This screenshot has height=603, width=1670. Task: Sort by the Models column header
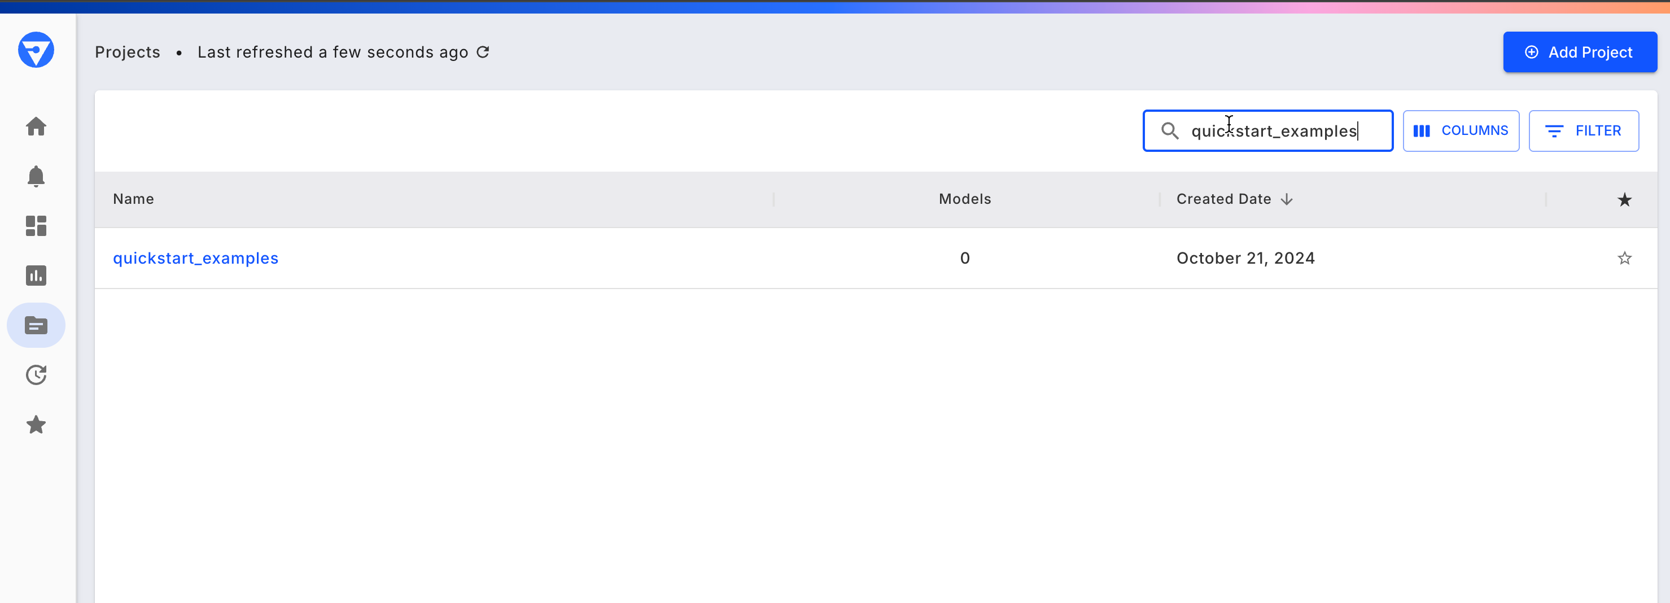[965, 199]
